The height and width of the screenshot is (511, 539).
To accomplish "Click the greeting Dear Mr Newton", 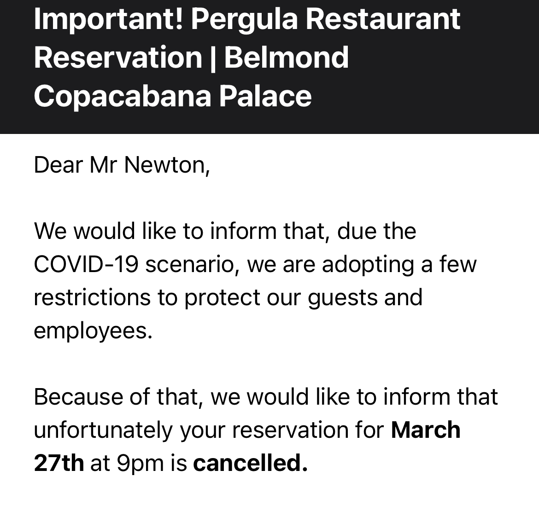I will point(122,165).
